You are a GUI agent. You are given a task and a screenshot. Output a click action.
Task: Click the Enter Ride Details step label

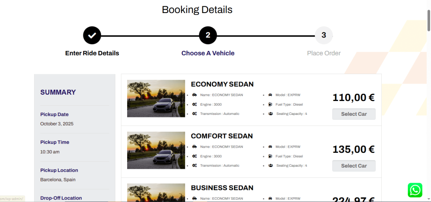(x=92, y=53)
